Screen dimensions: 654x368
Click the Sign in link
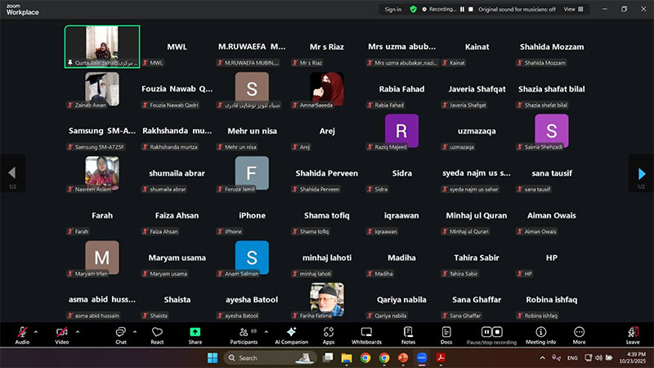coord(393,9)
